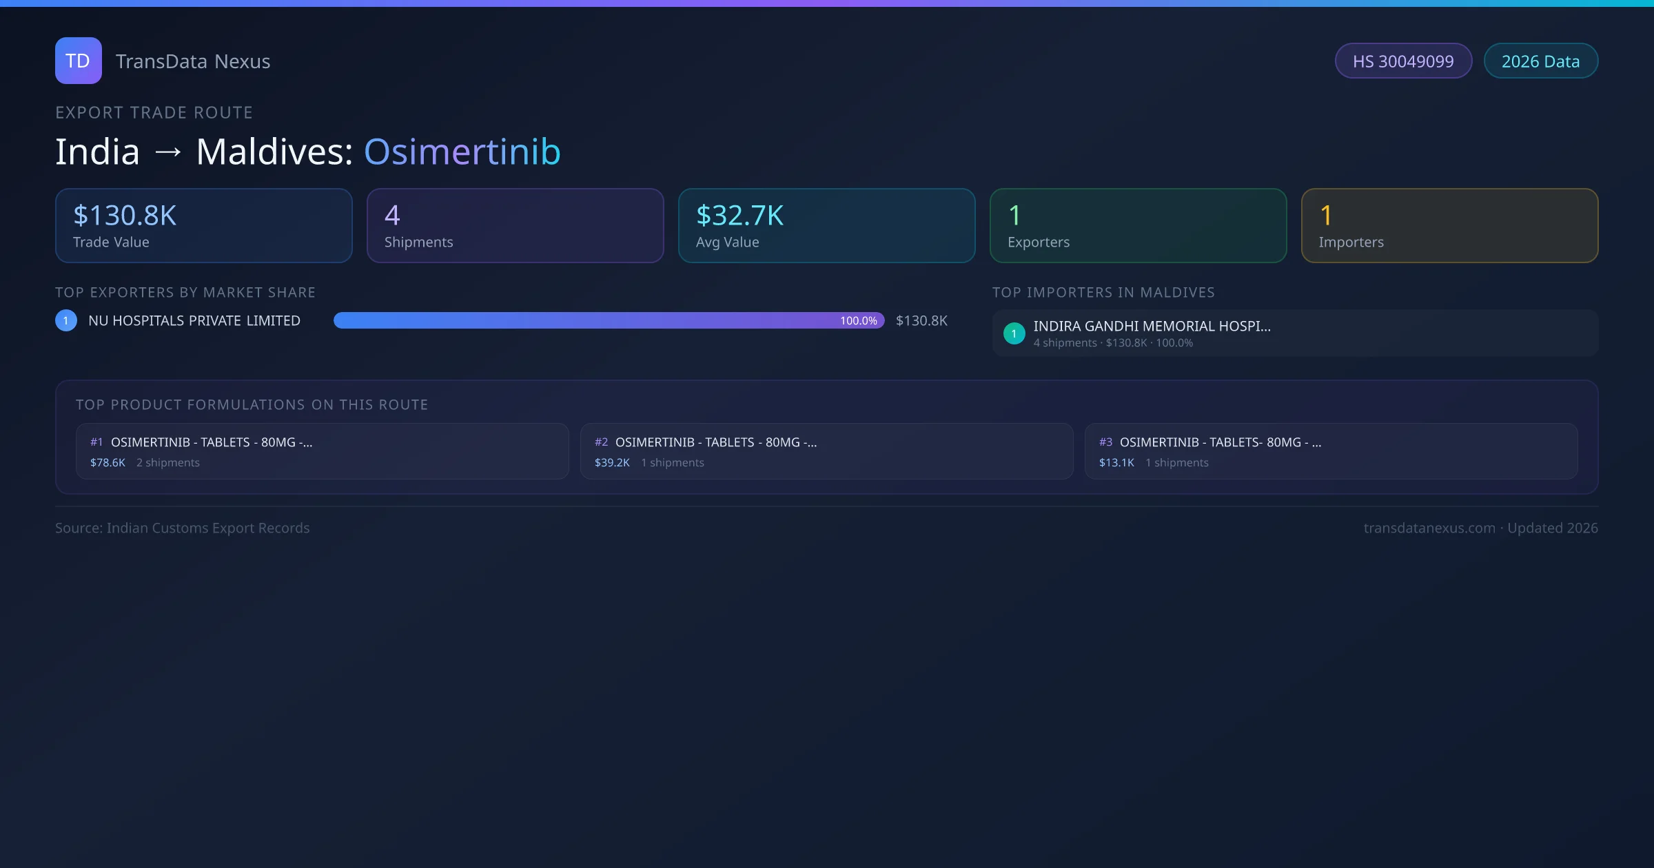This screenshot has height=868, width=1654.
Task: Toggle the 2026 Data badge
Action: click(x=1541, y=61)
